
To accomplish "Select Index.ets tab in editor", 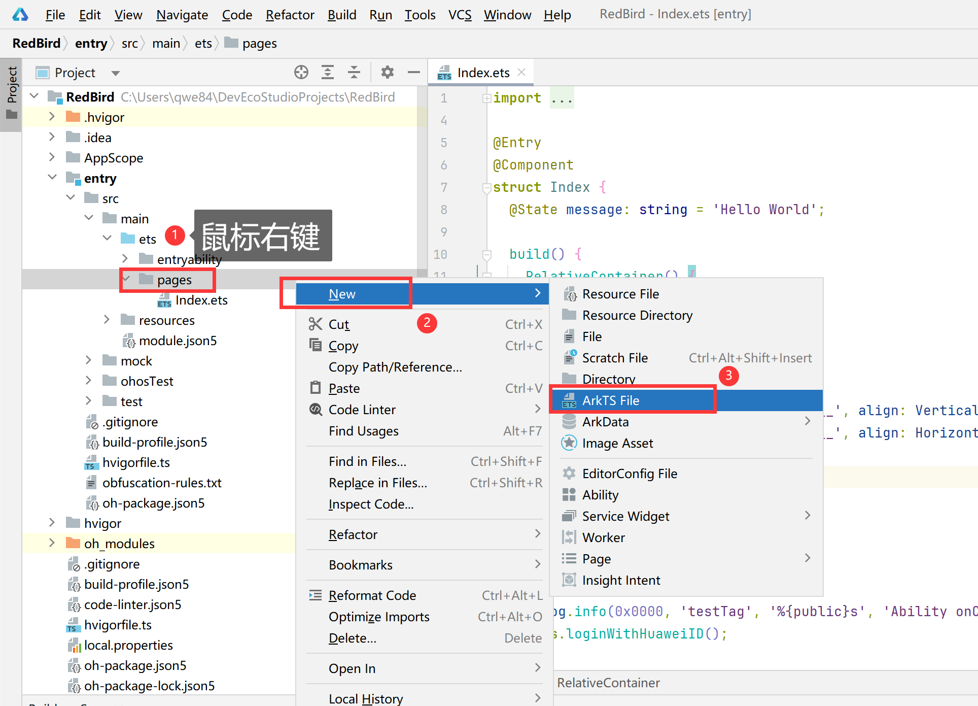I will pos(478,72).
